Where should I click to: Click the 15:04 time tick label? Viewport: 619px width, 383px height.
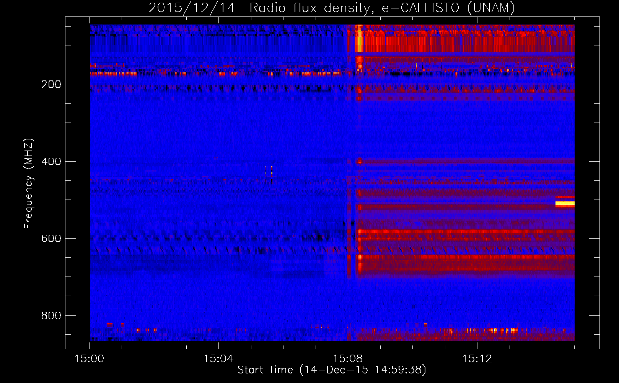click(218, 358)
